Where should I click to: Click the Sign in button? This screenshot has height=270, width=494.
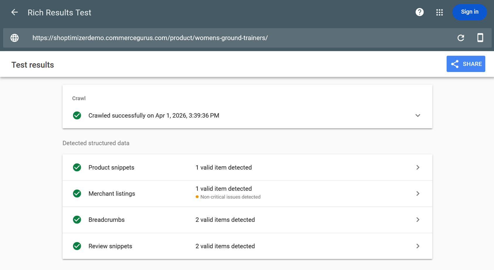coord(469,12)
